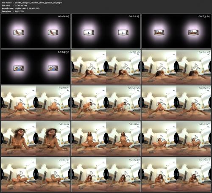
Task: Click the thumbnail marked 00:03:24
Action: (176, 31)
